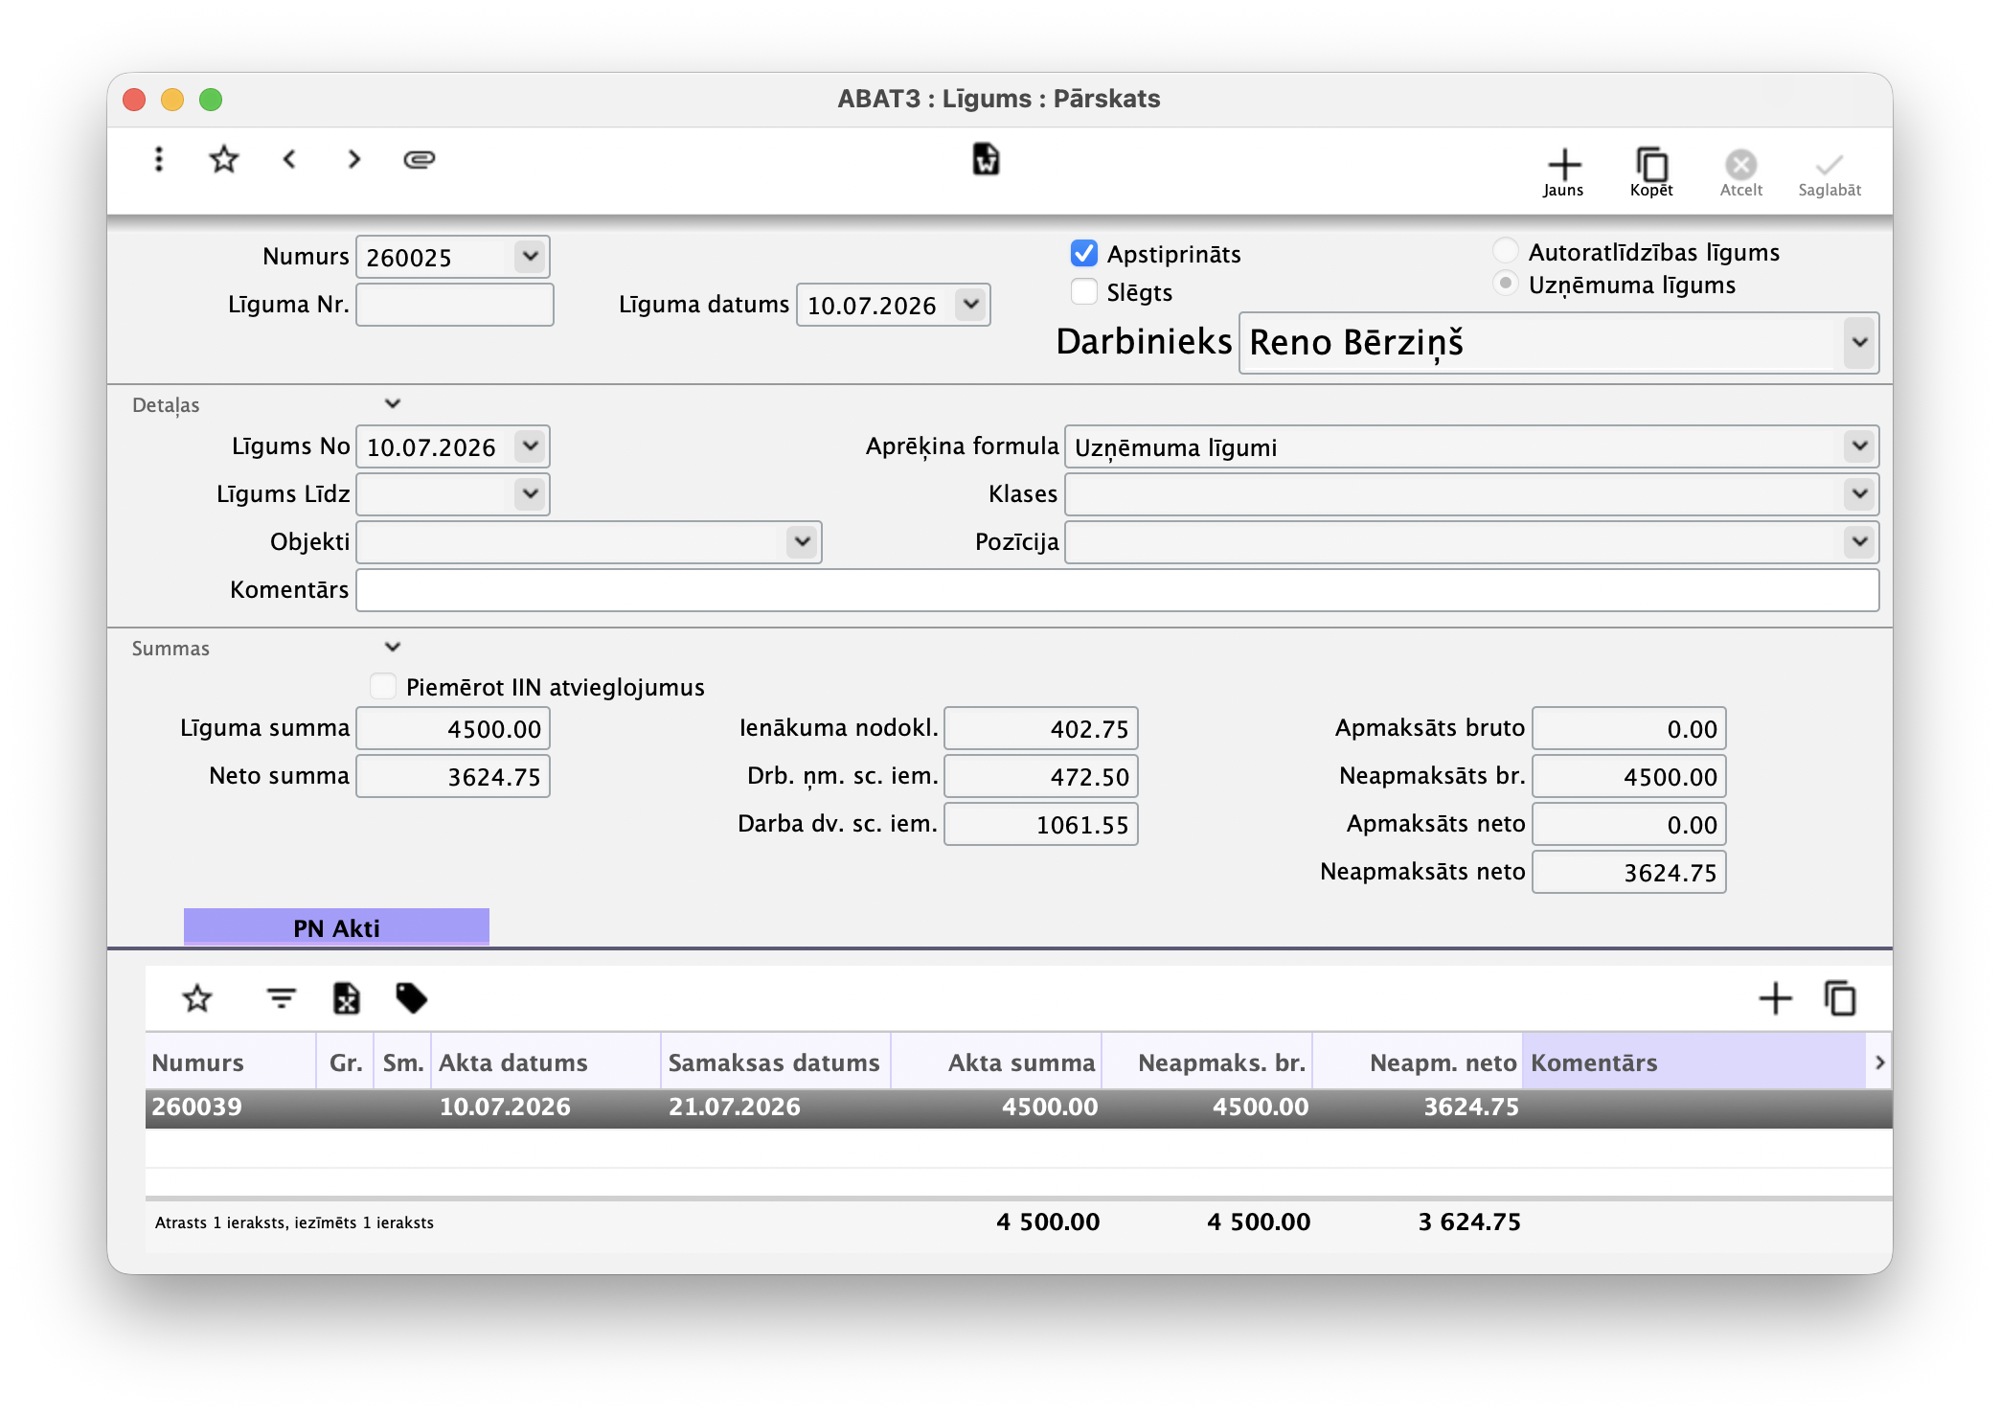Image resolution: width=2000 pixels, height=1416 pixels.
Task: Click the Līguma summa field
Action: point(453,728)
